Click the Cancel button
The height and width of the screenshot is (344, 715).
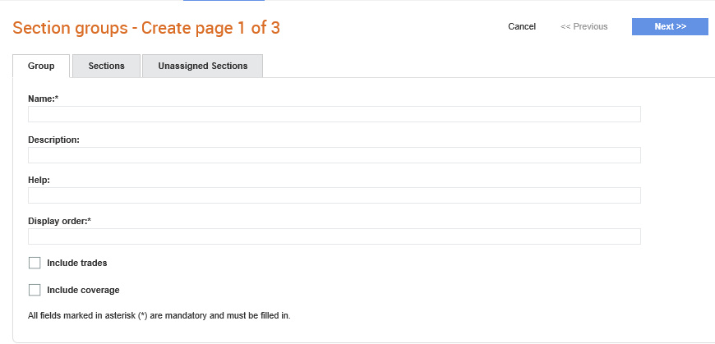[522, 26]
